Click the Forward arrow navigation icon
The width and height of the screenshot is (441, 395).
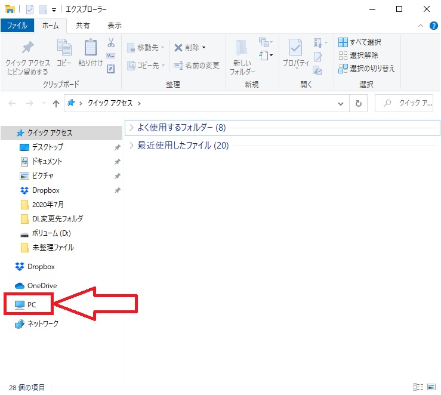29,103
